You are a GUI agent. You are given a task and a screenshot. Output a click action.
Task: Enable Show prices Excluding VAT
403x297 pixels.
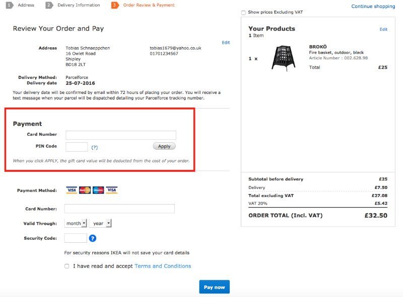click(x=242, y=13)
